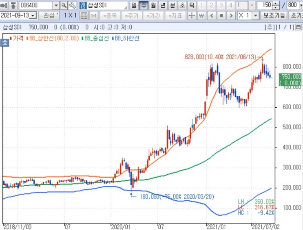Image resolution: width=303 pixels, height=230 pixels.
Task: Select tick (틱) period
Action: pyautogui.click(x=192, y=5)
